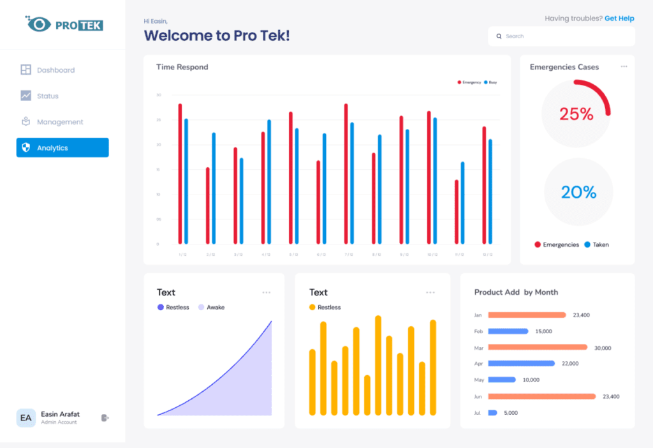
Task: Click the logout icon beside Admin Account
Action: 104,418
